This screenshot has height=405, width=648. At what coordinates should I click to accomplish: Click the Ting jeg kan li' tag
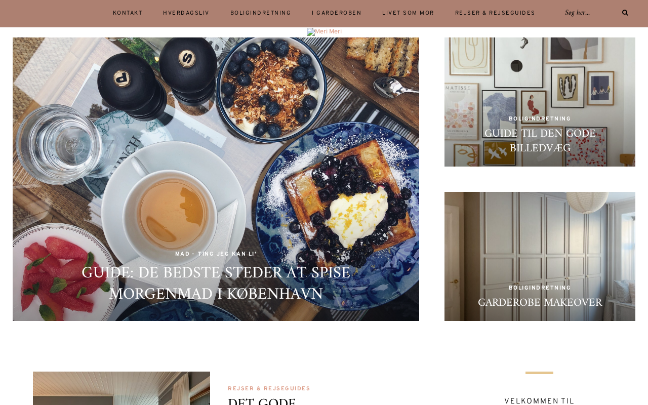coord(227,255)
